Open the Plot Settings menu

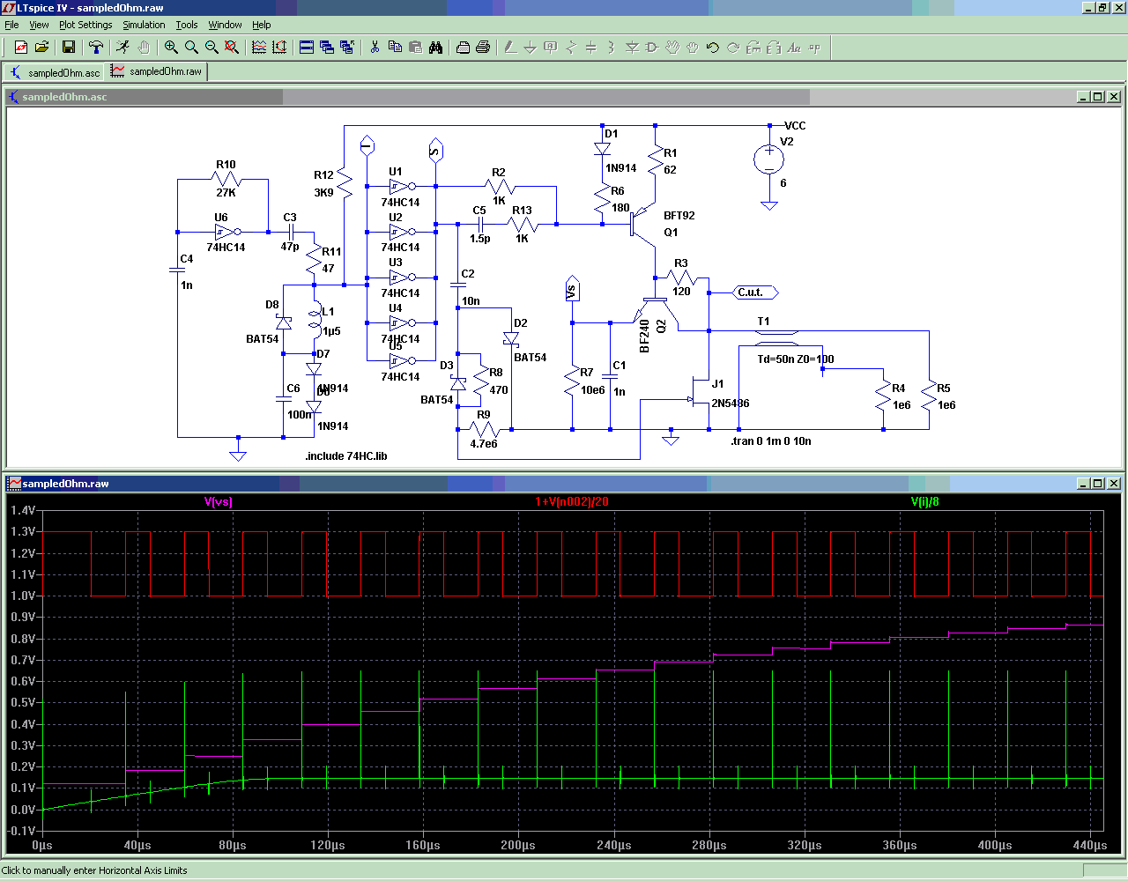click(85, 25)
